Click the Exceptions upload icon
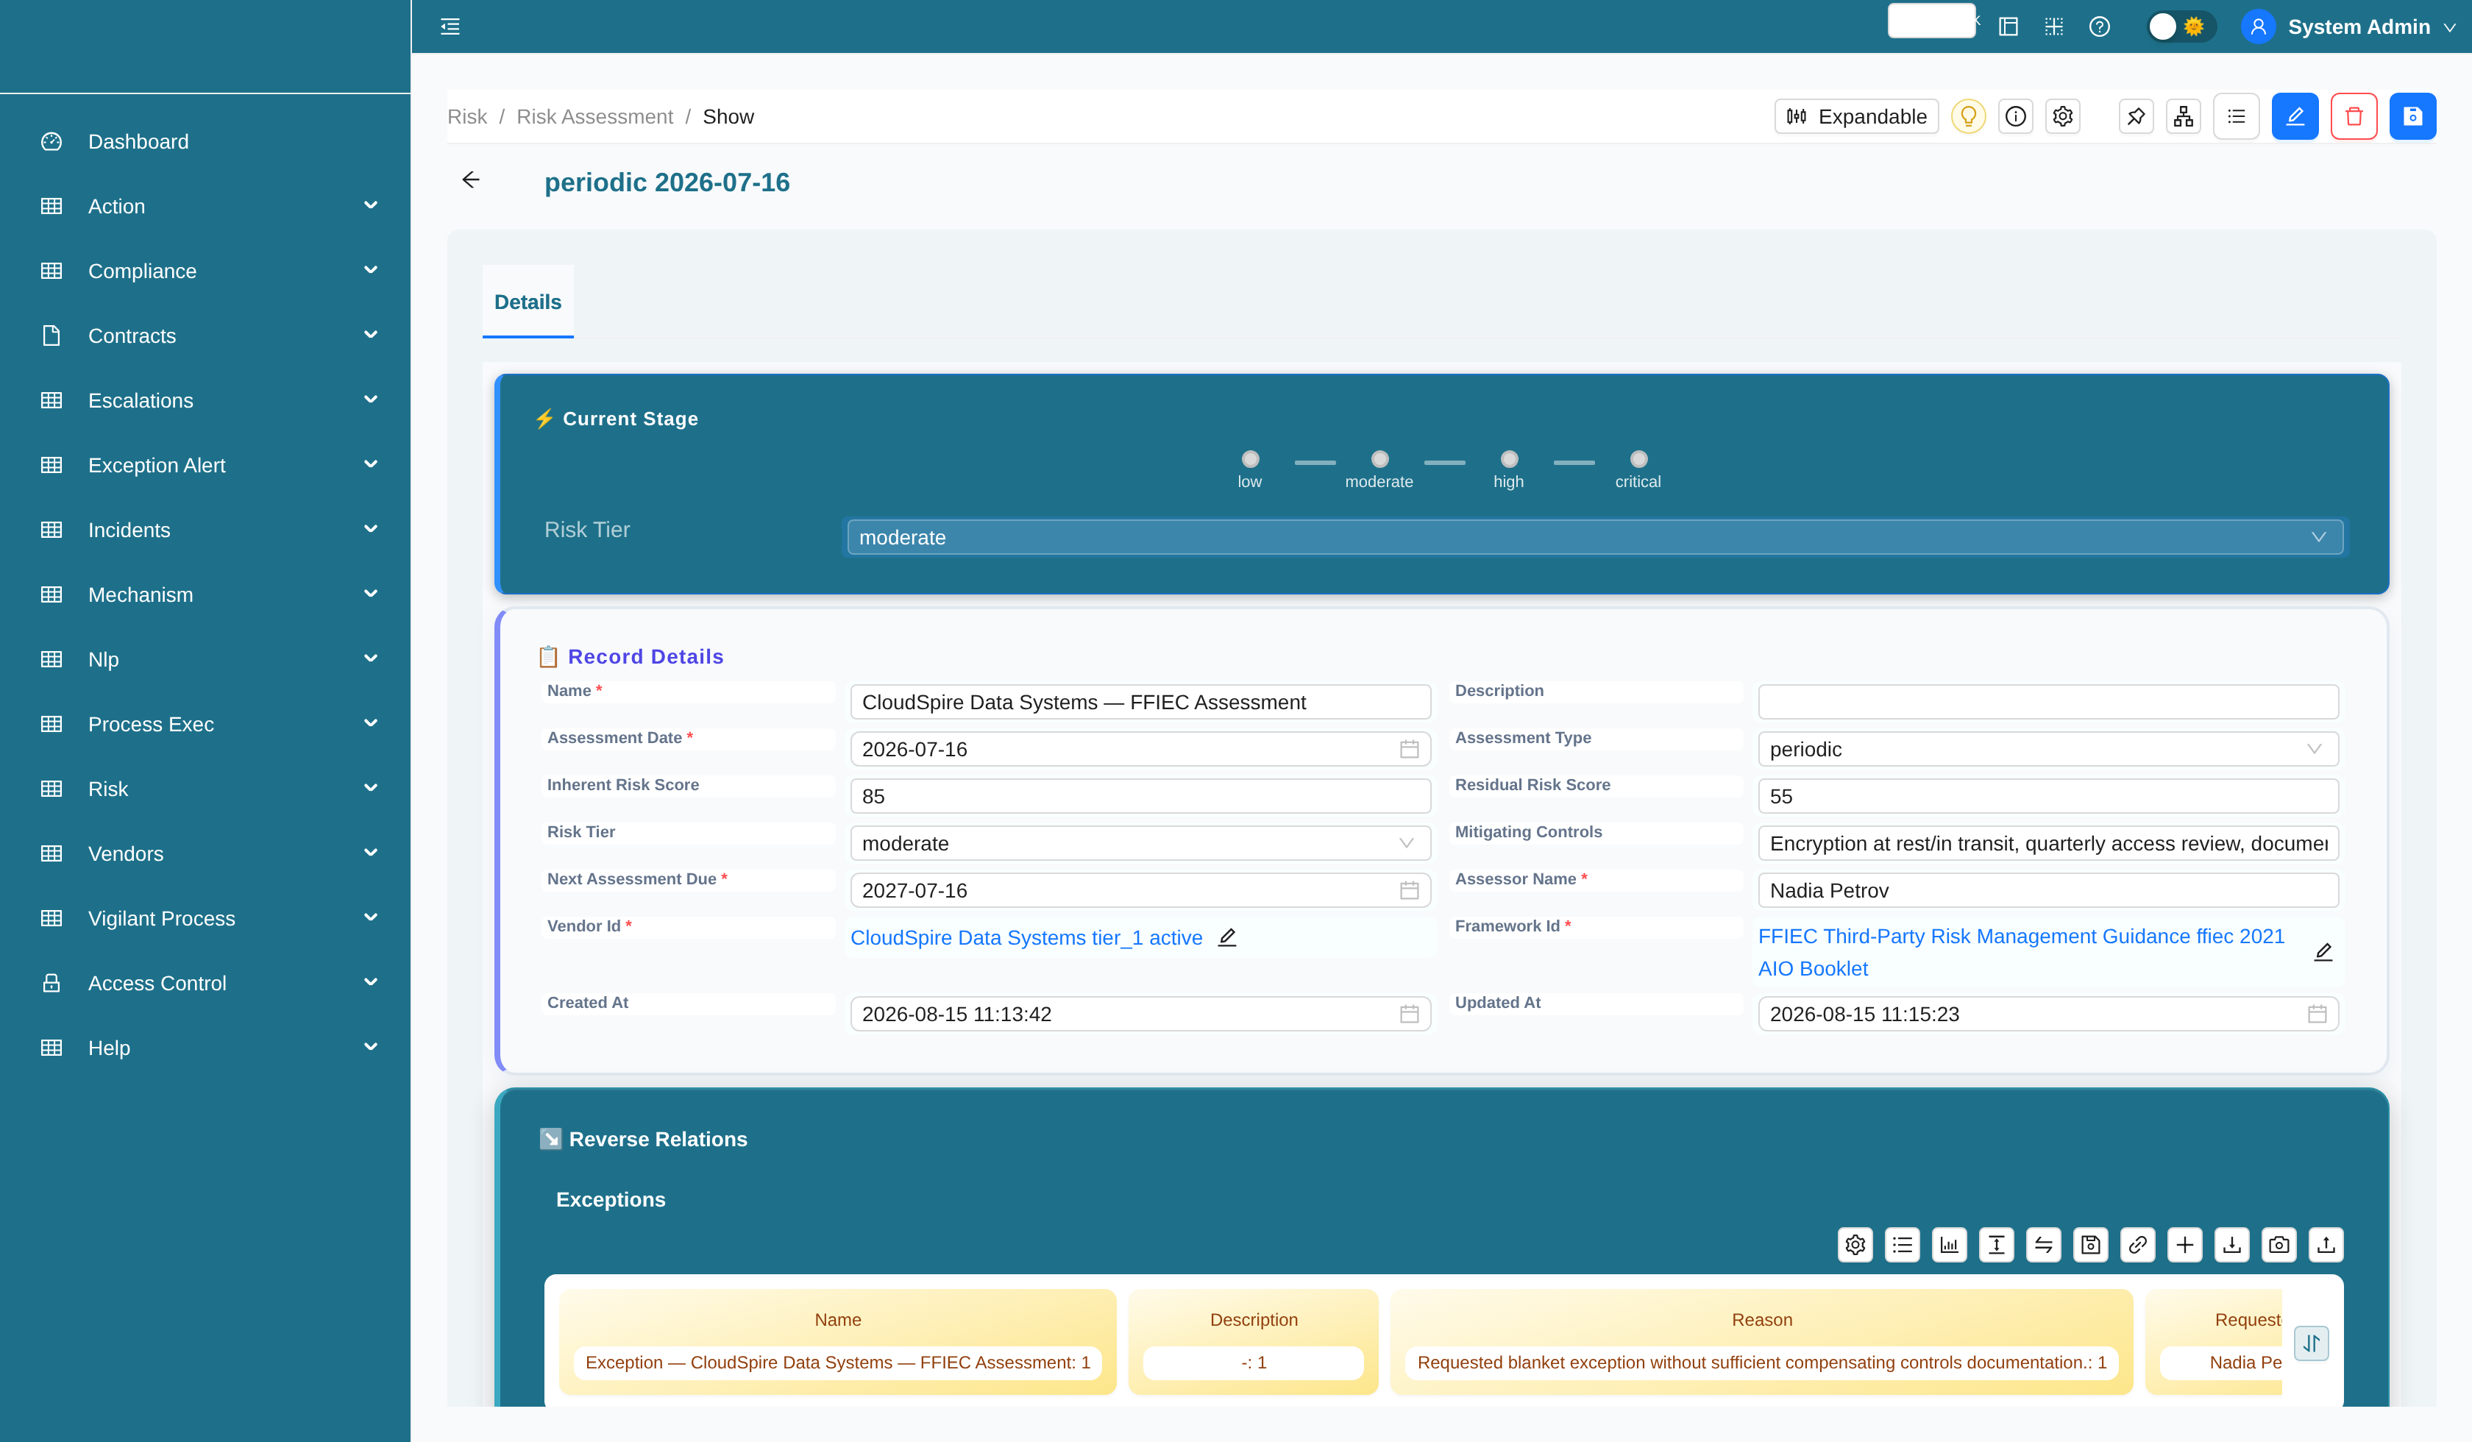Viewport: 2472px width, 1442px height. pyautogui.click(x=2326, y=1245)
